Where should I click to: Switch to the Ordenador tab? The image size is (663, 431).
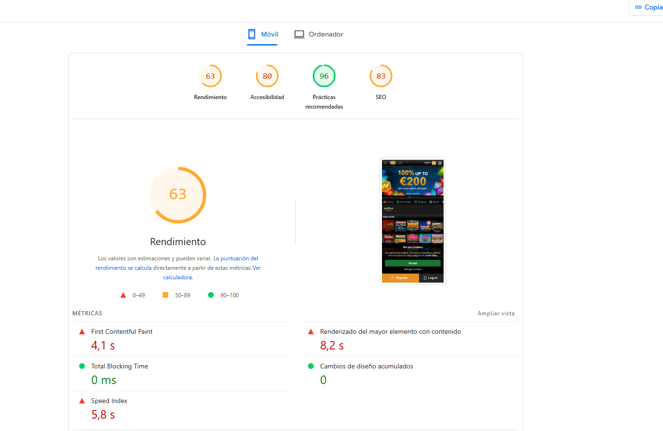pos(319,34)
